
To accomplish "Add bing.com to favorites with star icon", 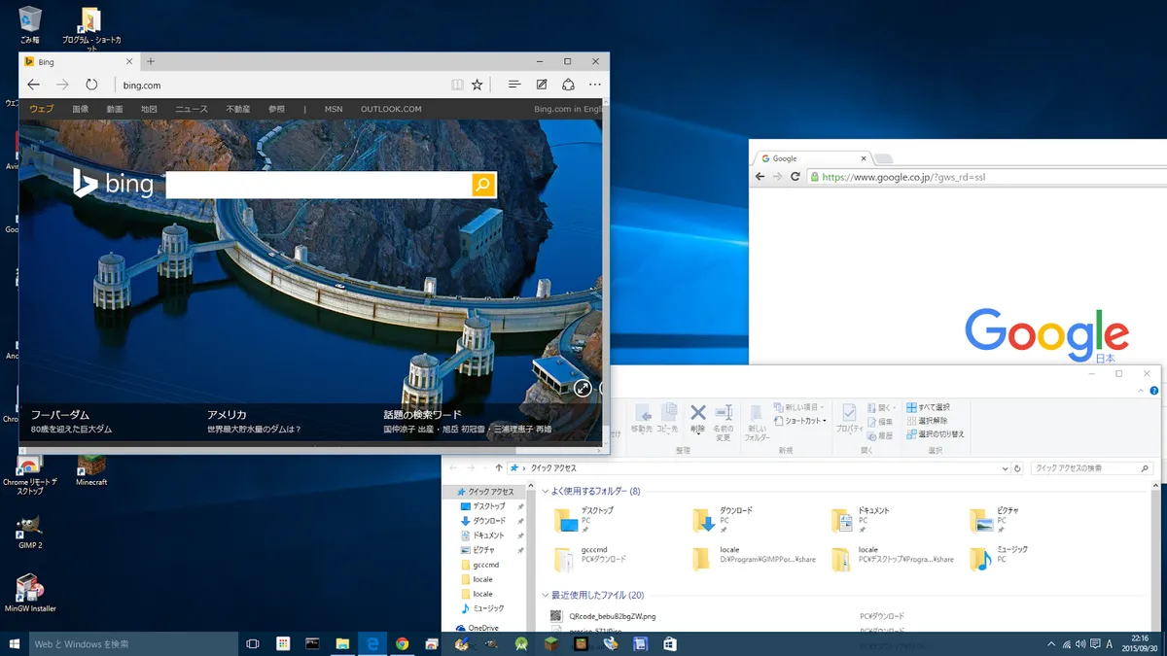I will click(x=477, y=86).
